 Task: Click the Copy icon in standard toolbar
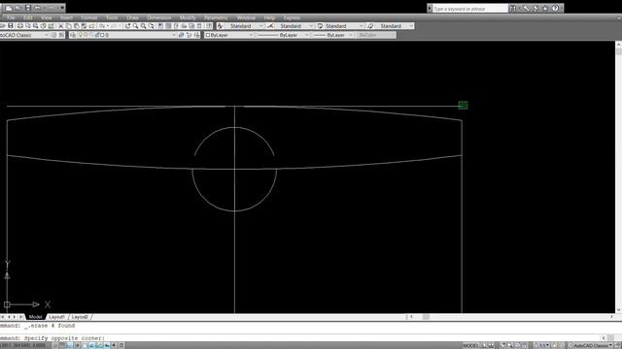tap(68, 26)
